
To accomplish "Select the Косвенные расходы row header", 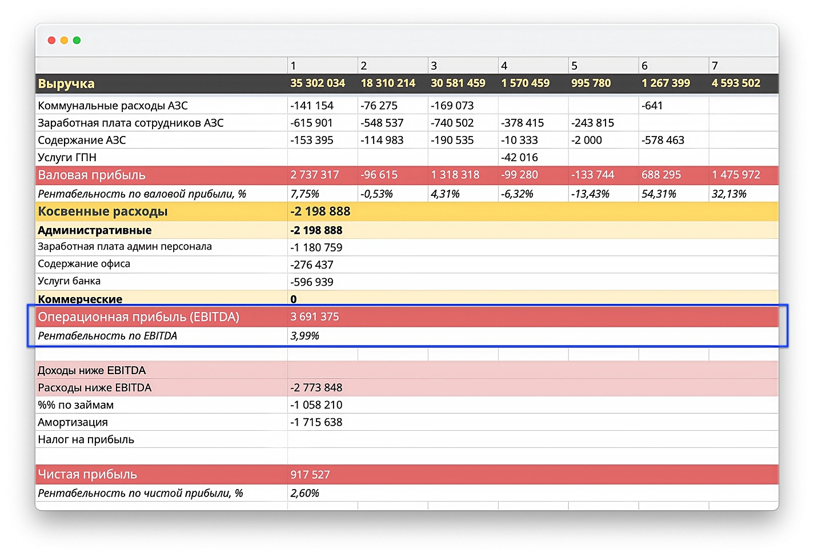I will (103, 212).
